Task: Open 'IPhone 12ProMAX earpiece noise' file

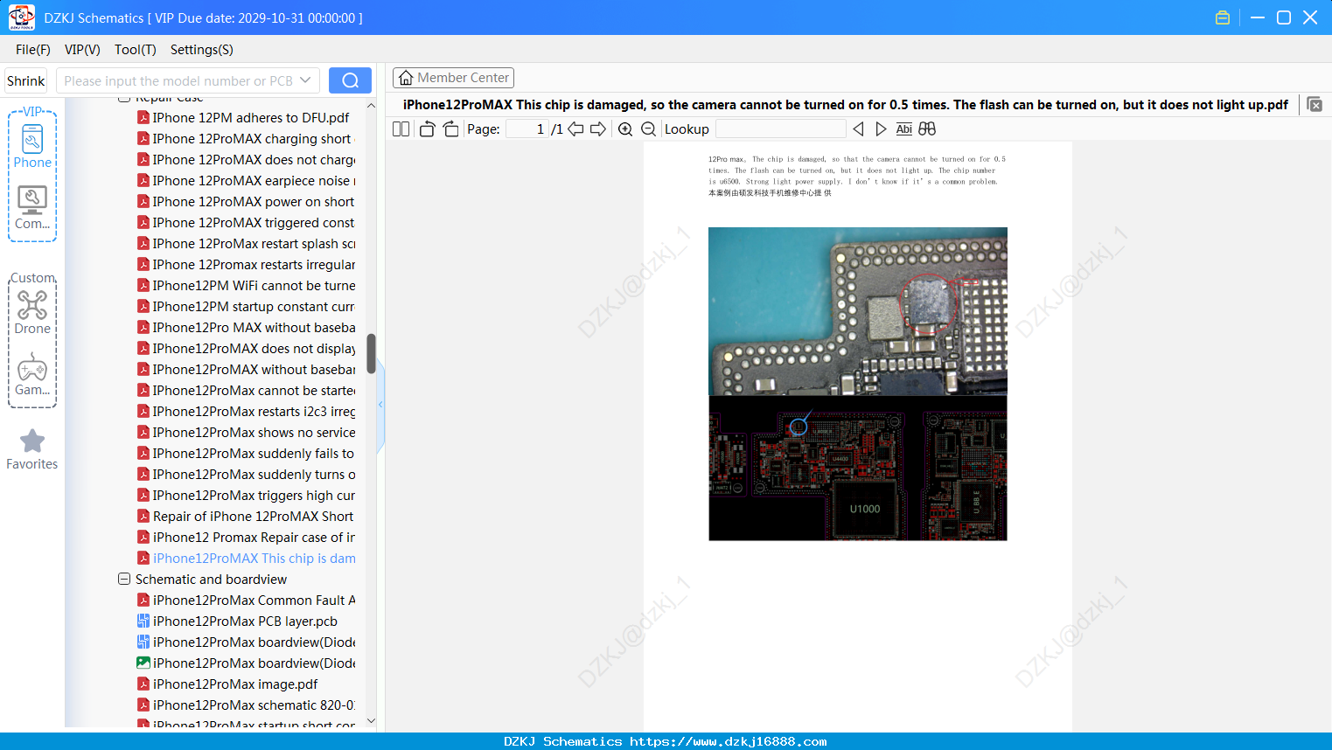Action: [246, 181]
